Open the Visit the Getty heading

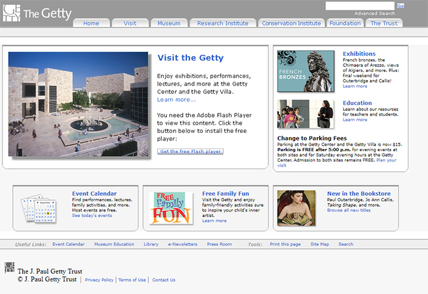191,58
